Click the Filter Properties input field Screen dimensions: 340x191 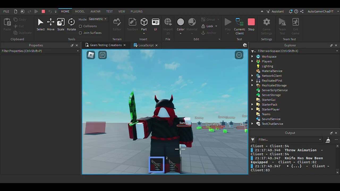(39, 51)
